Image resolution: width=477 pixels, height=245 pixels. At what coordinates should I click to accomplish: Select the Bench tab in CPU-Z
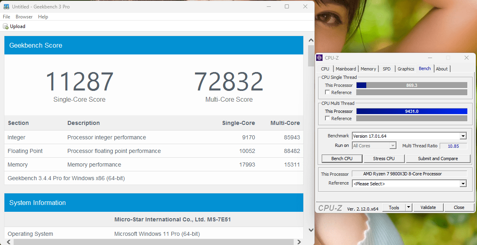[425, 68]
